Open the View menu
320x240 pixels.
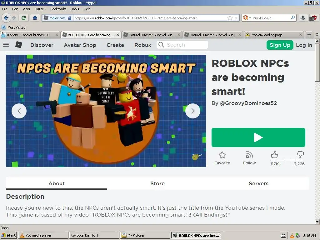(26, 9)
